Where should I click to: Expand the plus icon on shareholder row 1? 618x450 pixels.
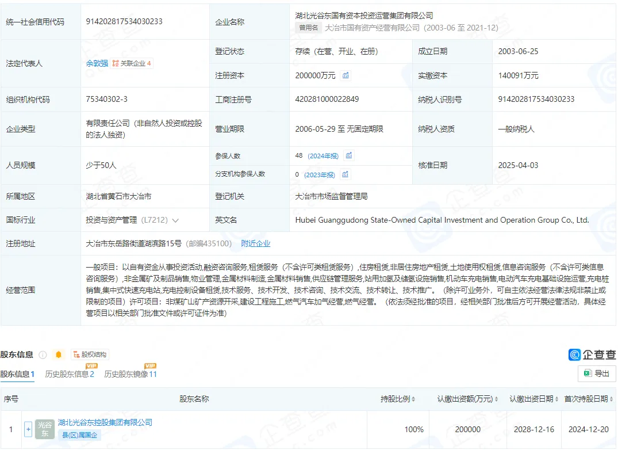point(28,429)
